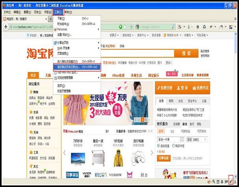Choose 附加组件 from Tools menu
The width and height of the screenshot is (239, 187).
(77, 24)
